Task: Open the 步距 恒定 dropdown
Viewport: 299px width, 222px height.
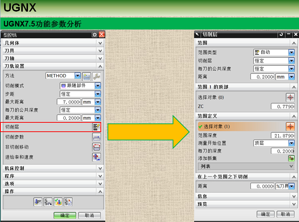Action: click(98, 94)
